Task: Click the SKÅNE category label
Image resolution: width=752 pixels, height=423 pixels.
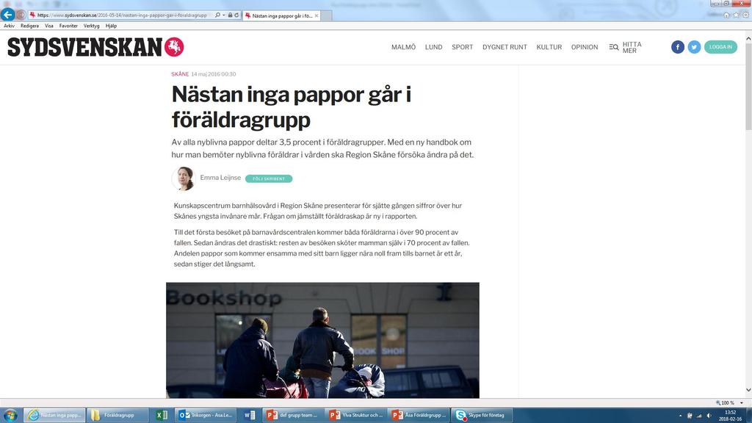Action: pyautogui.click(x=180, y=74)
